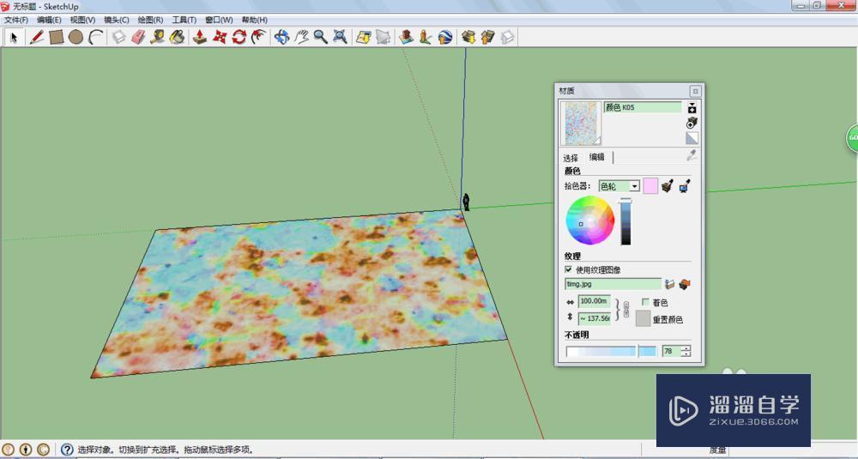Viewport: 858px width, 459px height.
Task: Pick the Rectangle drawing tool
Action: coord(57,37)
